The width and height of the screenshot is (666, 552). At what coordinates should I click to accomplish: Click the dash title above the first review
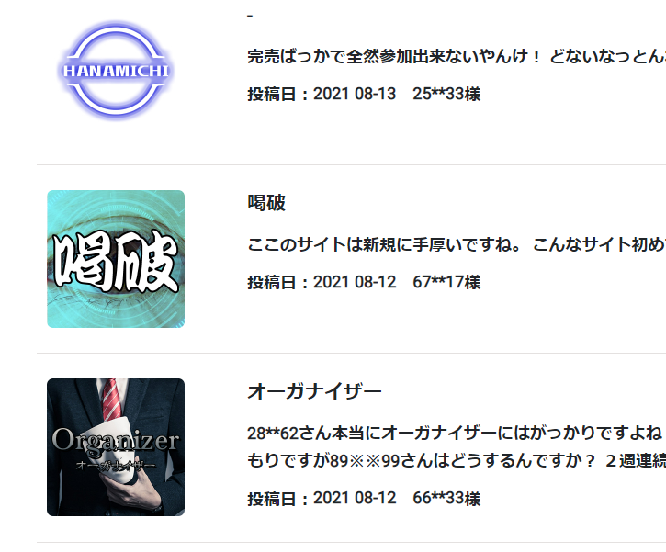[250, 17]
